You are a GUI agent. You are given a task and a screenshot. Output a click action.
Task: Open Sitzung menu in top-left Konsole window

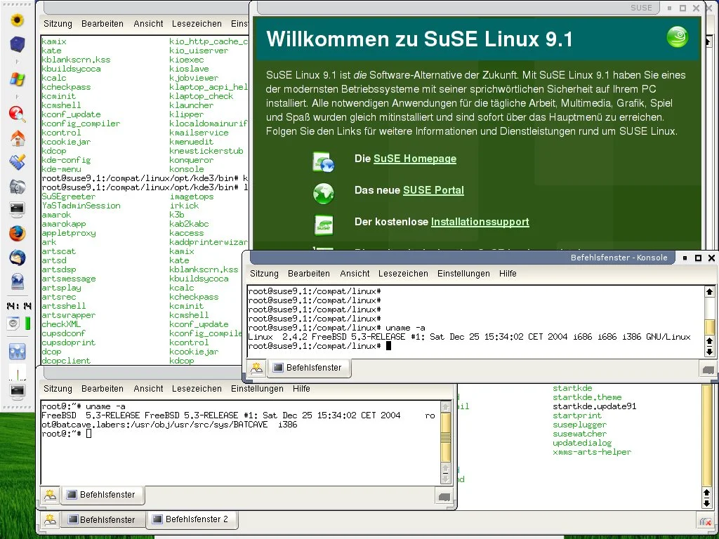tap(58, 24)
